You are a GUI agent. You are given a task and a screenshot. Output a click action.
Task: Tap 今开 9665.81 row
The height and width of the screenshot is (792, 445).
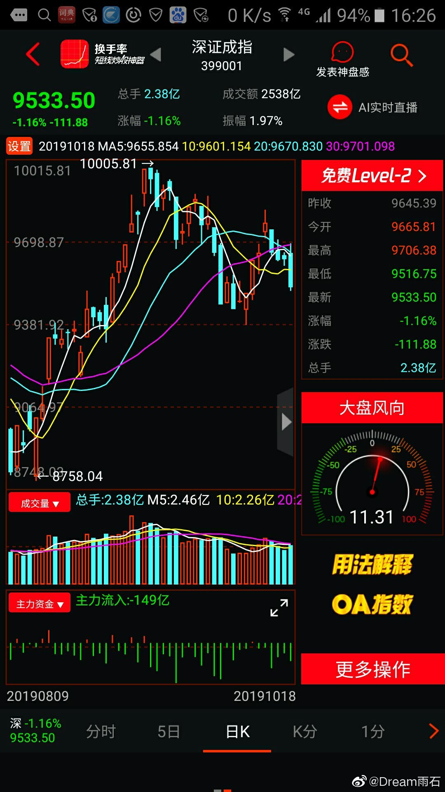tap(372, 226)
